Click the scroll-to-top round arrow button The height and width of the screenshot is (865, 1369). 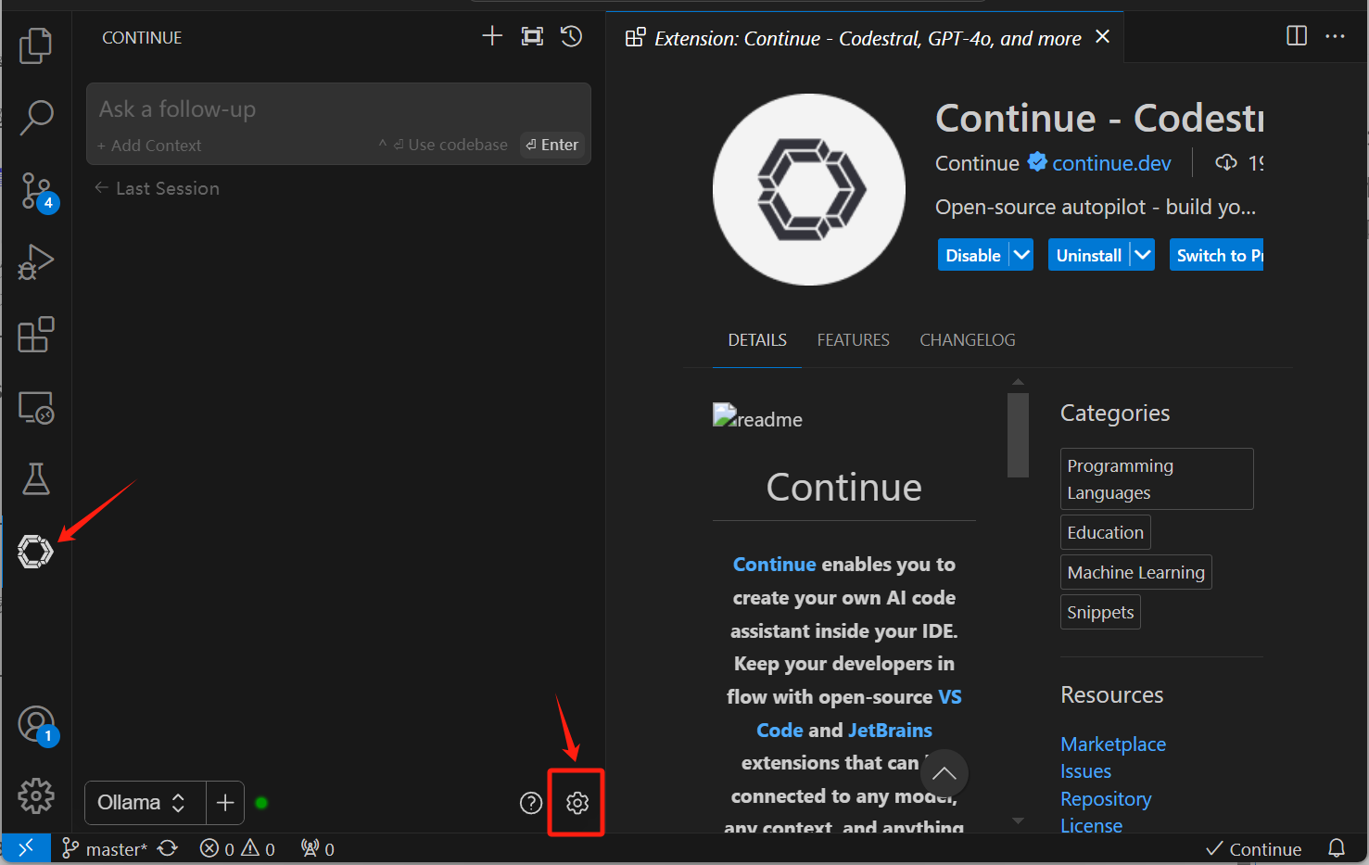point(944,773)
